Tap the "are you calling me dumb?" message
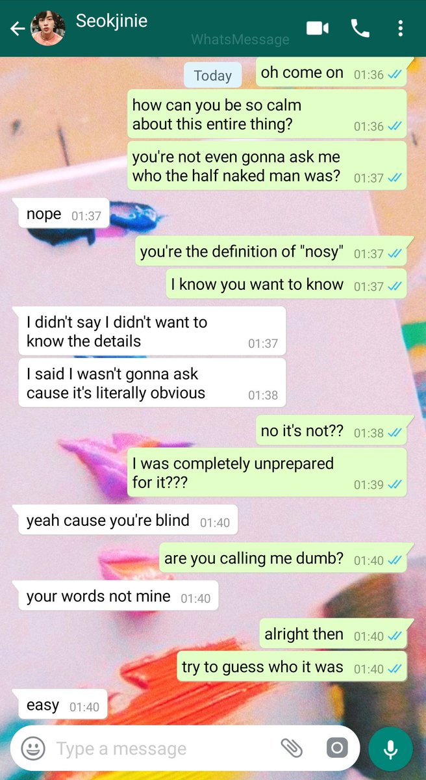This screenshot has width=426, height=780. click(x=283, y=558)
